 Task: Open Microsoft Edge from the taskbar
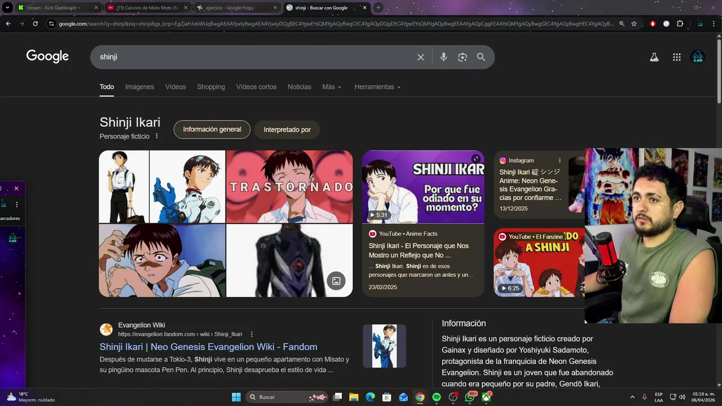pyautogui.click(x=370, y=397)
